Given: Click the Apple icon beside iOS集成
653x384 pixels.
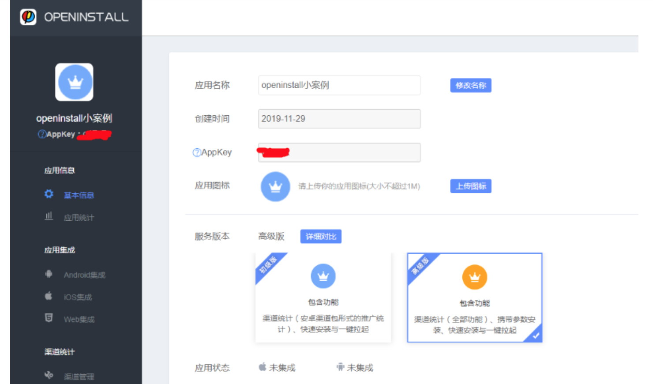Looking at the screenshot, I should 49,296.
